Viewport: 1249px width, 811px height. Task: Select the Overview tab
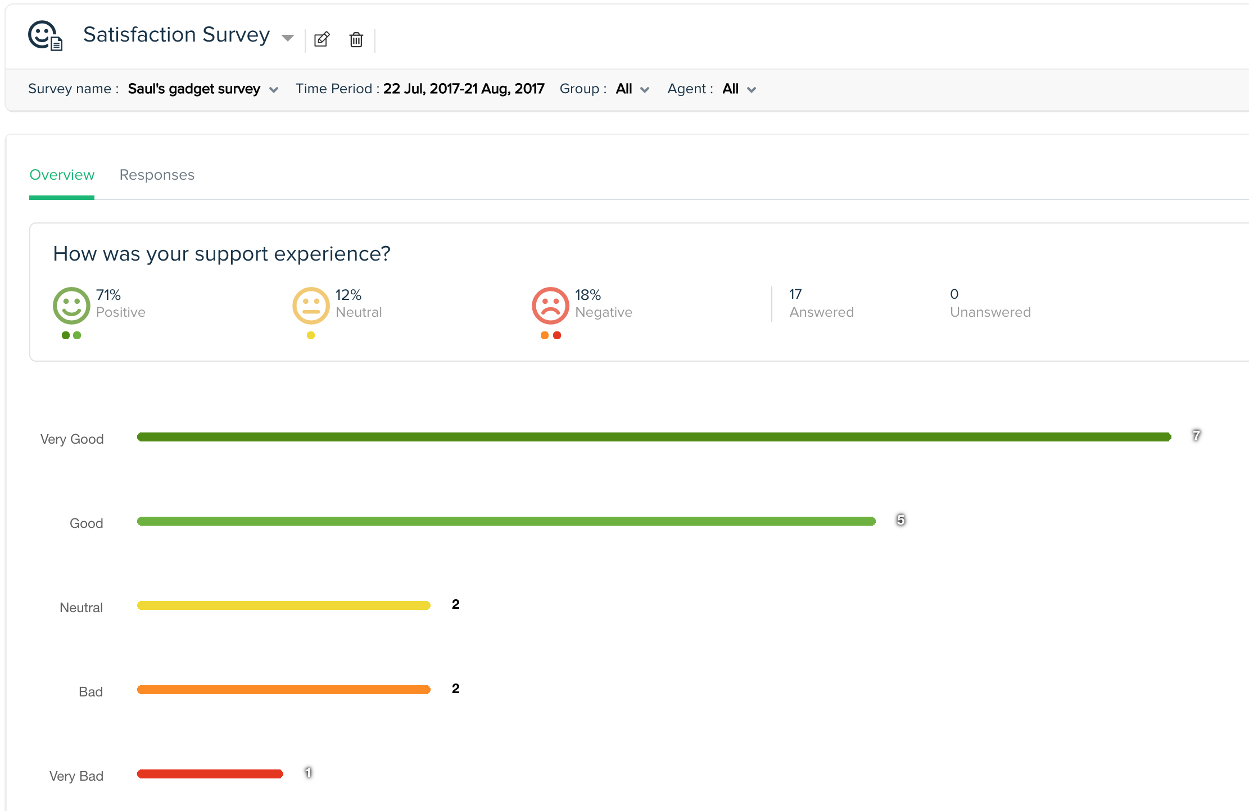pos(62,175)
